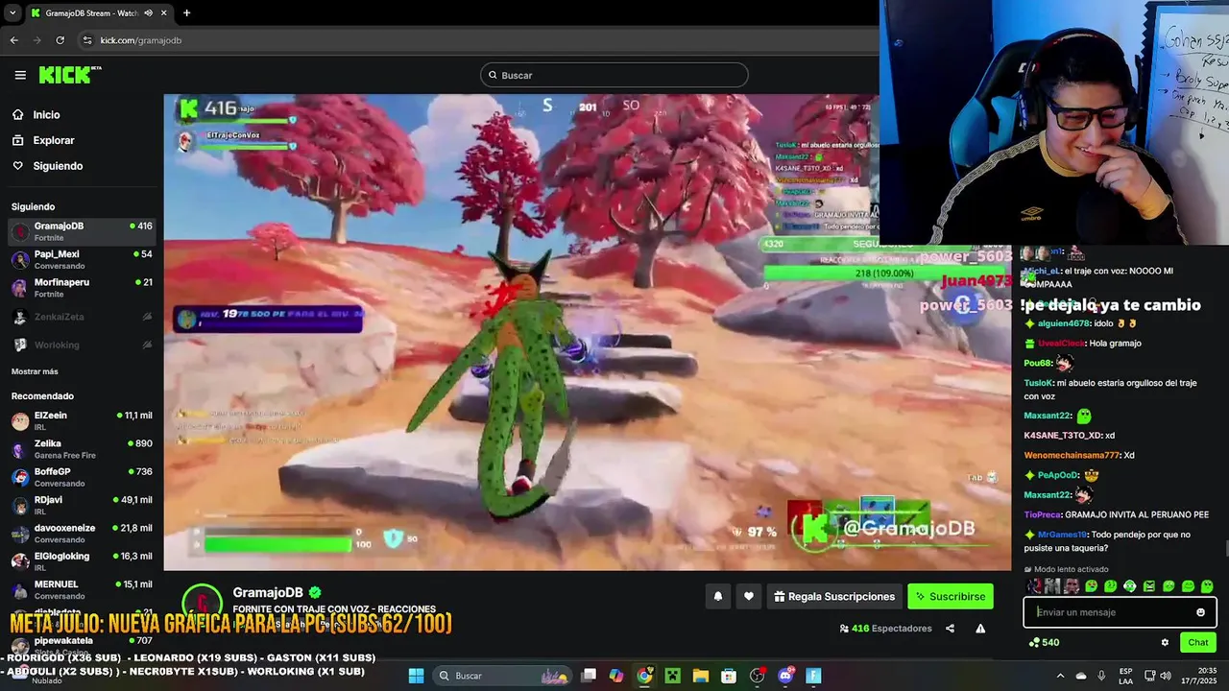
Task: Open recommended channel MERNUEL
Action: pyautogui.click(x=82, y=588)
